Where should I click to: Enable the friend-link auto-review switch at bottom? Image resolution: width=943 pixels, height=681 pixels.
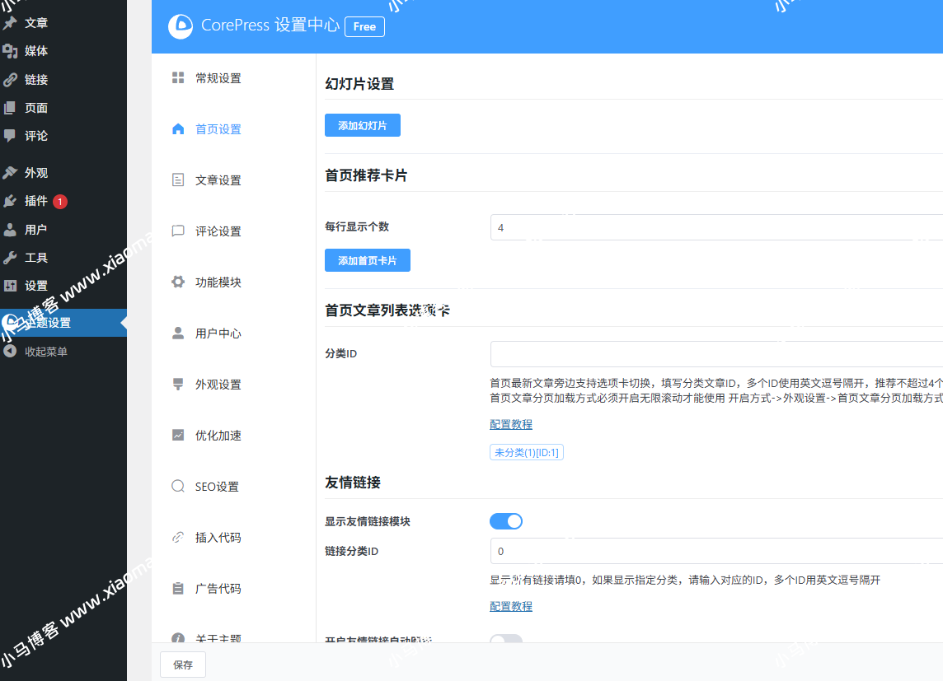coord(506,638)
